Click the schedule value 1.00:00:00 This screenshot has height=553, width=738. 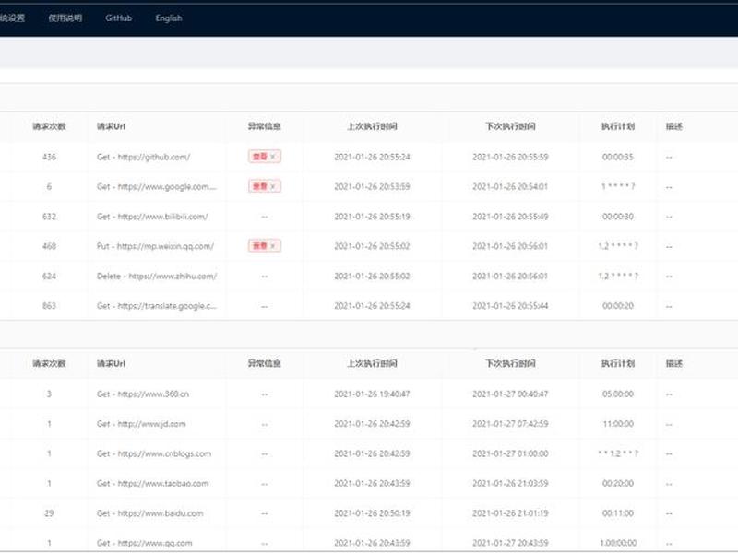click(x=618, y=543)
